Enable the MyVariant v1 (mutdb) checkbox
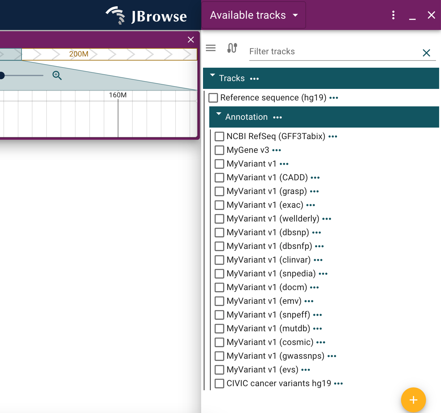Screen dimensions: 441x413 220,328
